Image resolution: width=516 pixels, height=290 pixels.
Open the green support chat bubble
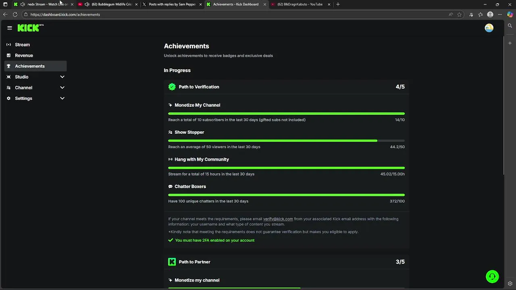coord(492,277)
